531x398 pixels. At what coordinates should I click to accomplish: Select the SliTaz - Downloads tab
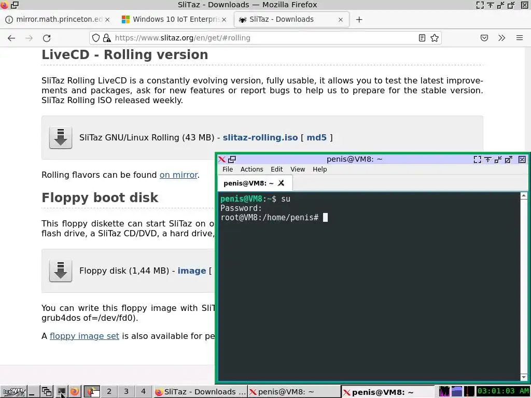(x=291, y=19)
